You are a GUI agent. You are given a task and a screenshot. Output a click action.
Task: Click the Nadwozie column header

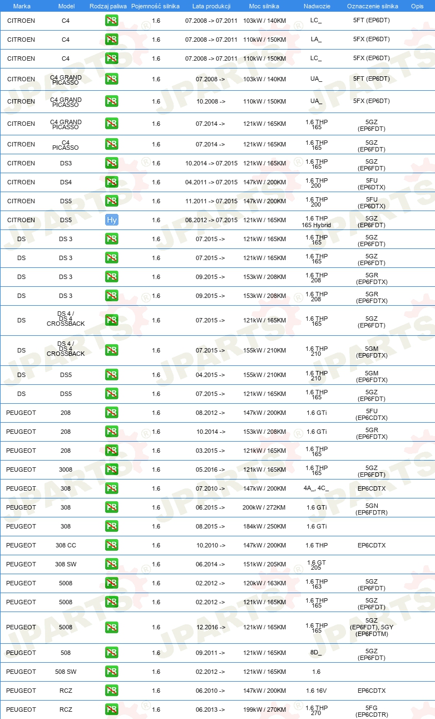coord(317,6)
